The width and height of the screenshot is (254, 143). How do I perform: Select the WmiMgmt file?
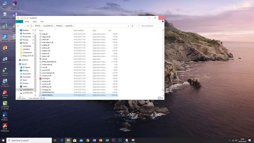(x=46, y=79)
